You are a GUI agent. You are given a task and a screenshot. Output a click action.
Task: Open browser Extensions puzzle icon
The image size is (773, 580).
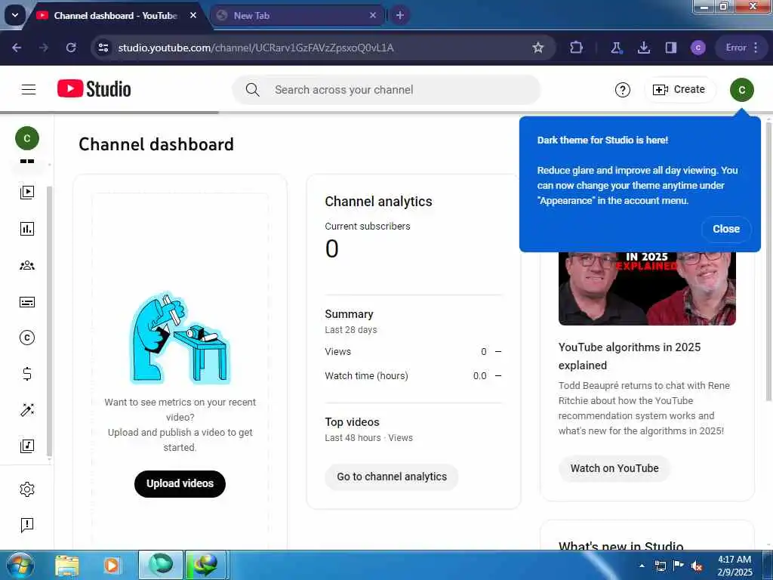pos(576,48)
